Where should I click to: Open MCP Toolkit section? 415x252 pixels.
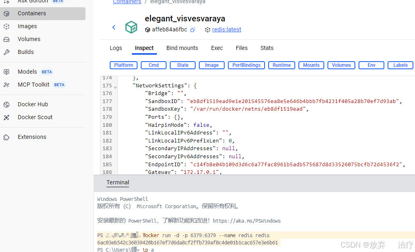[33, 85]
